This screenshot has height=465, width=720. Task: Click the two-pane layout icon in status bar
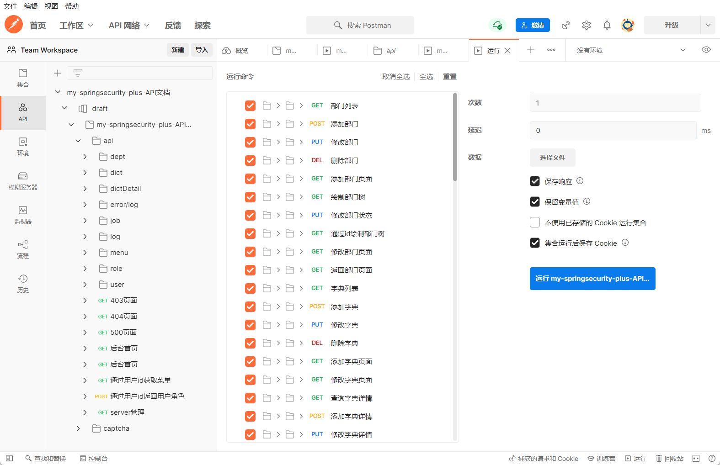tap(696, 458)
